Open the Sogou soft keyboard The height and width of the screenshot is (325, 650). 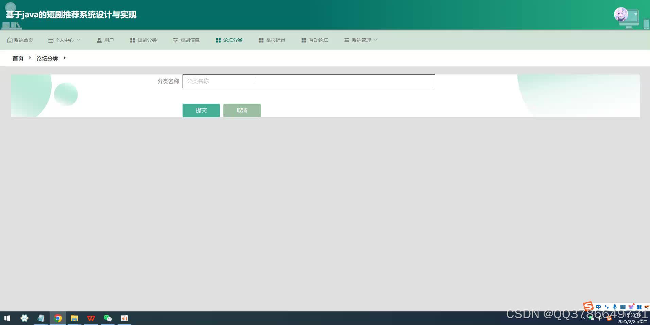pyautogui.click(x=623, y=307)
